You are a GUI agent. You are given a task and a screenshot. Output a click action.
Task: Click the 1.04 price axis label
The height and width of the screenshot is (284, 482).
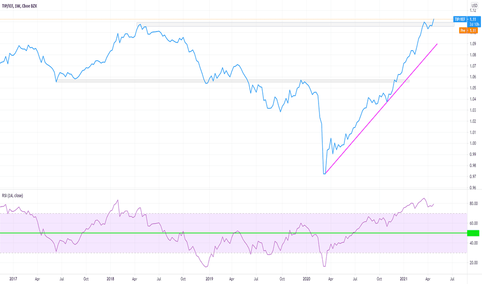pos(473,99)
